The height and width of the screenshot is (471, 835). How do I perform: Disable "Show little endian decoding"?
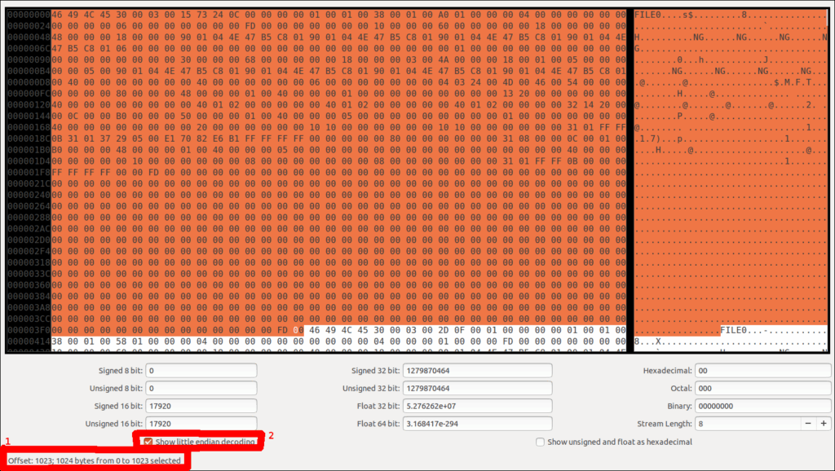click(148, 442)
